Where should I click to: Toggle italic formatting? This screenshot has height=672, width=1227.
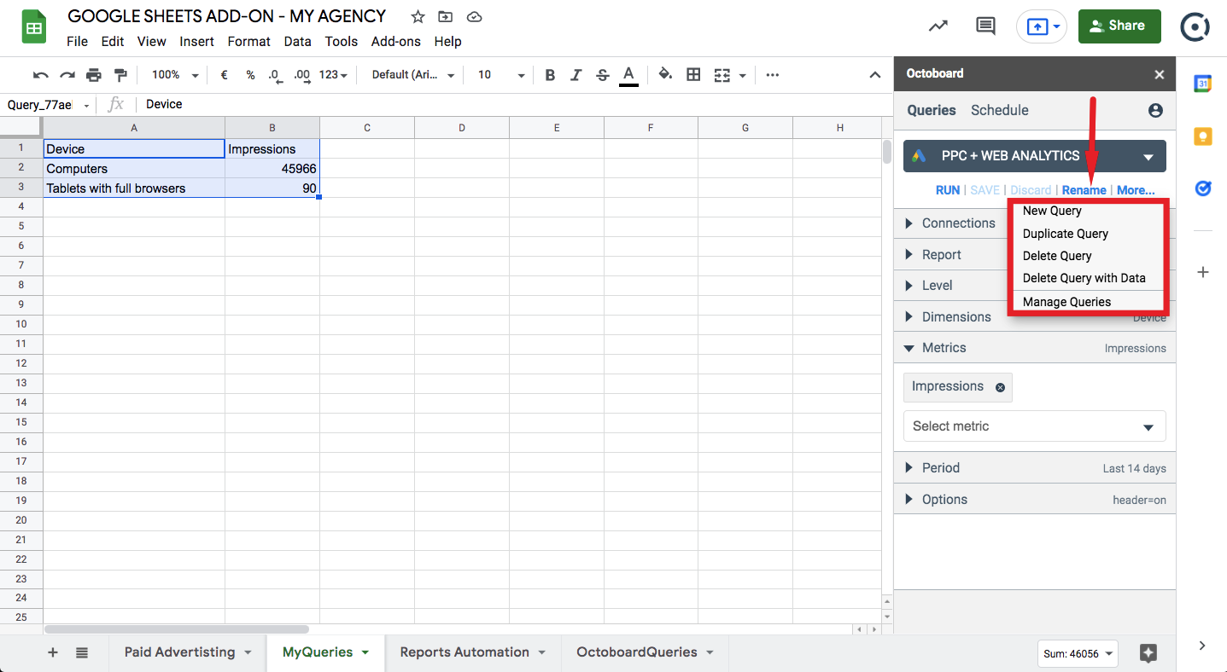click(x=576, y=75)
